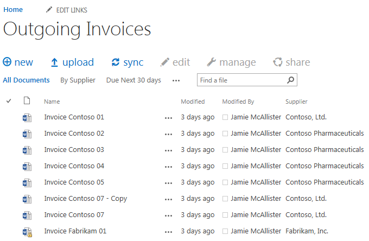This screenshot has width=369, height=241.
Task: Go to the Home link
Action: (13, 10)
